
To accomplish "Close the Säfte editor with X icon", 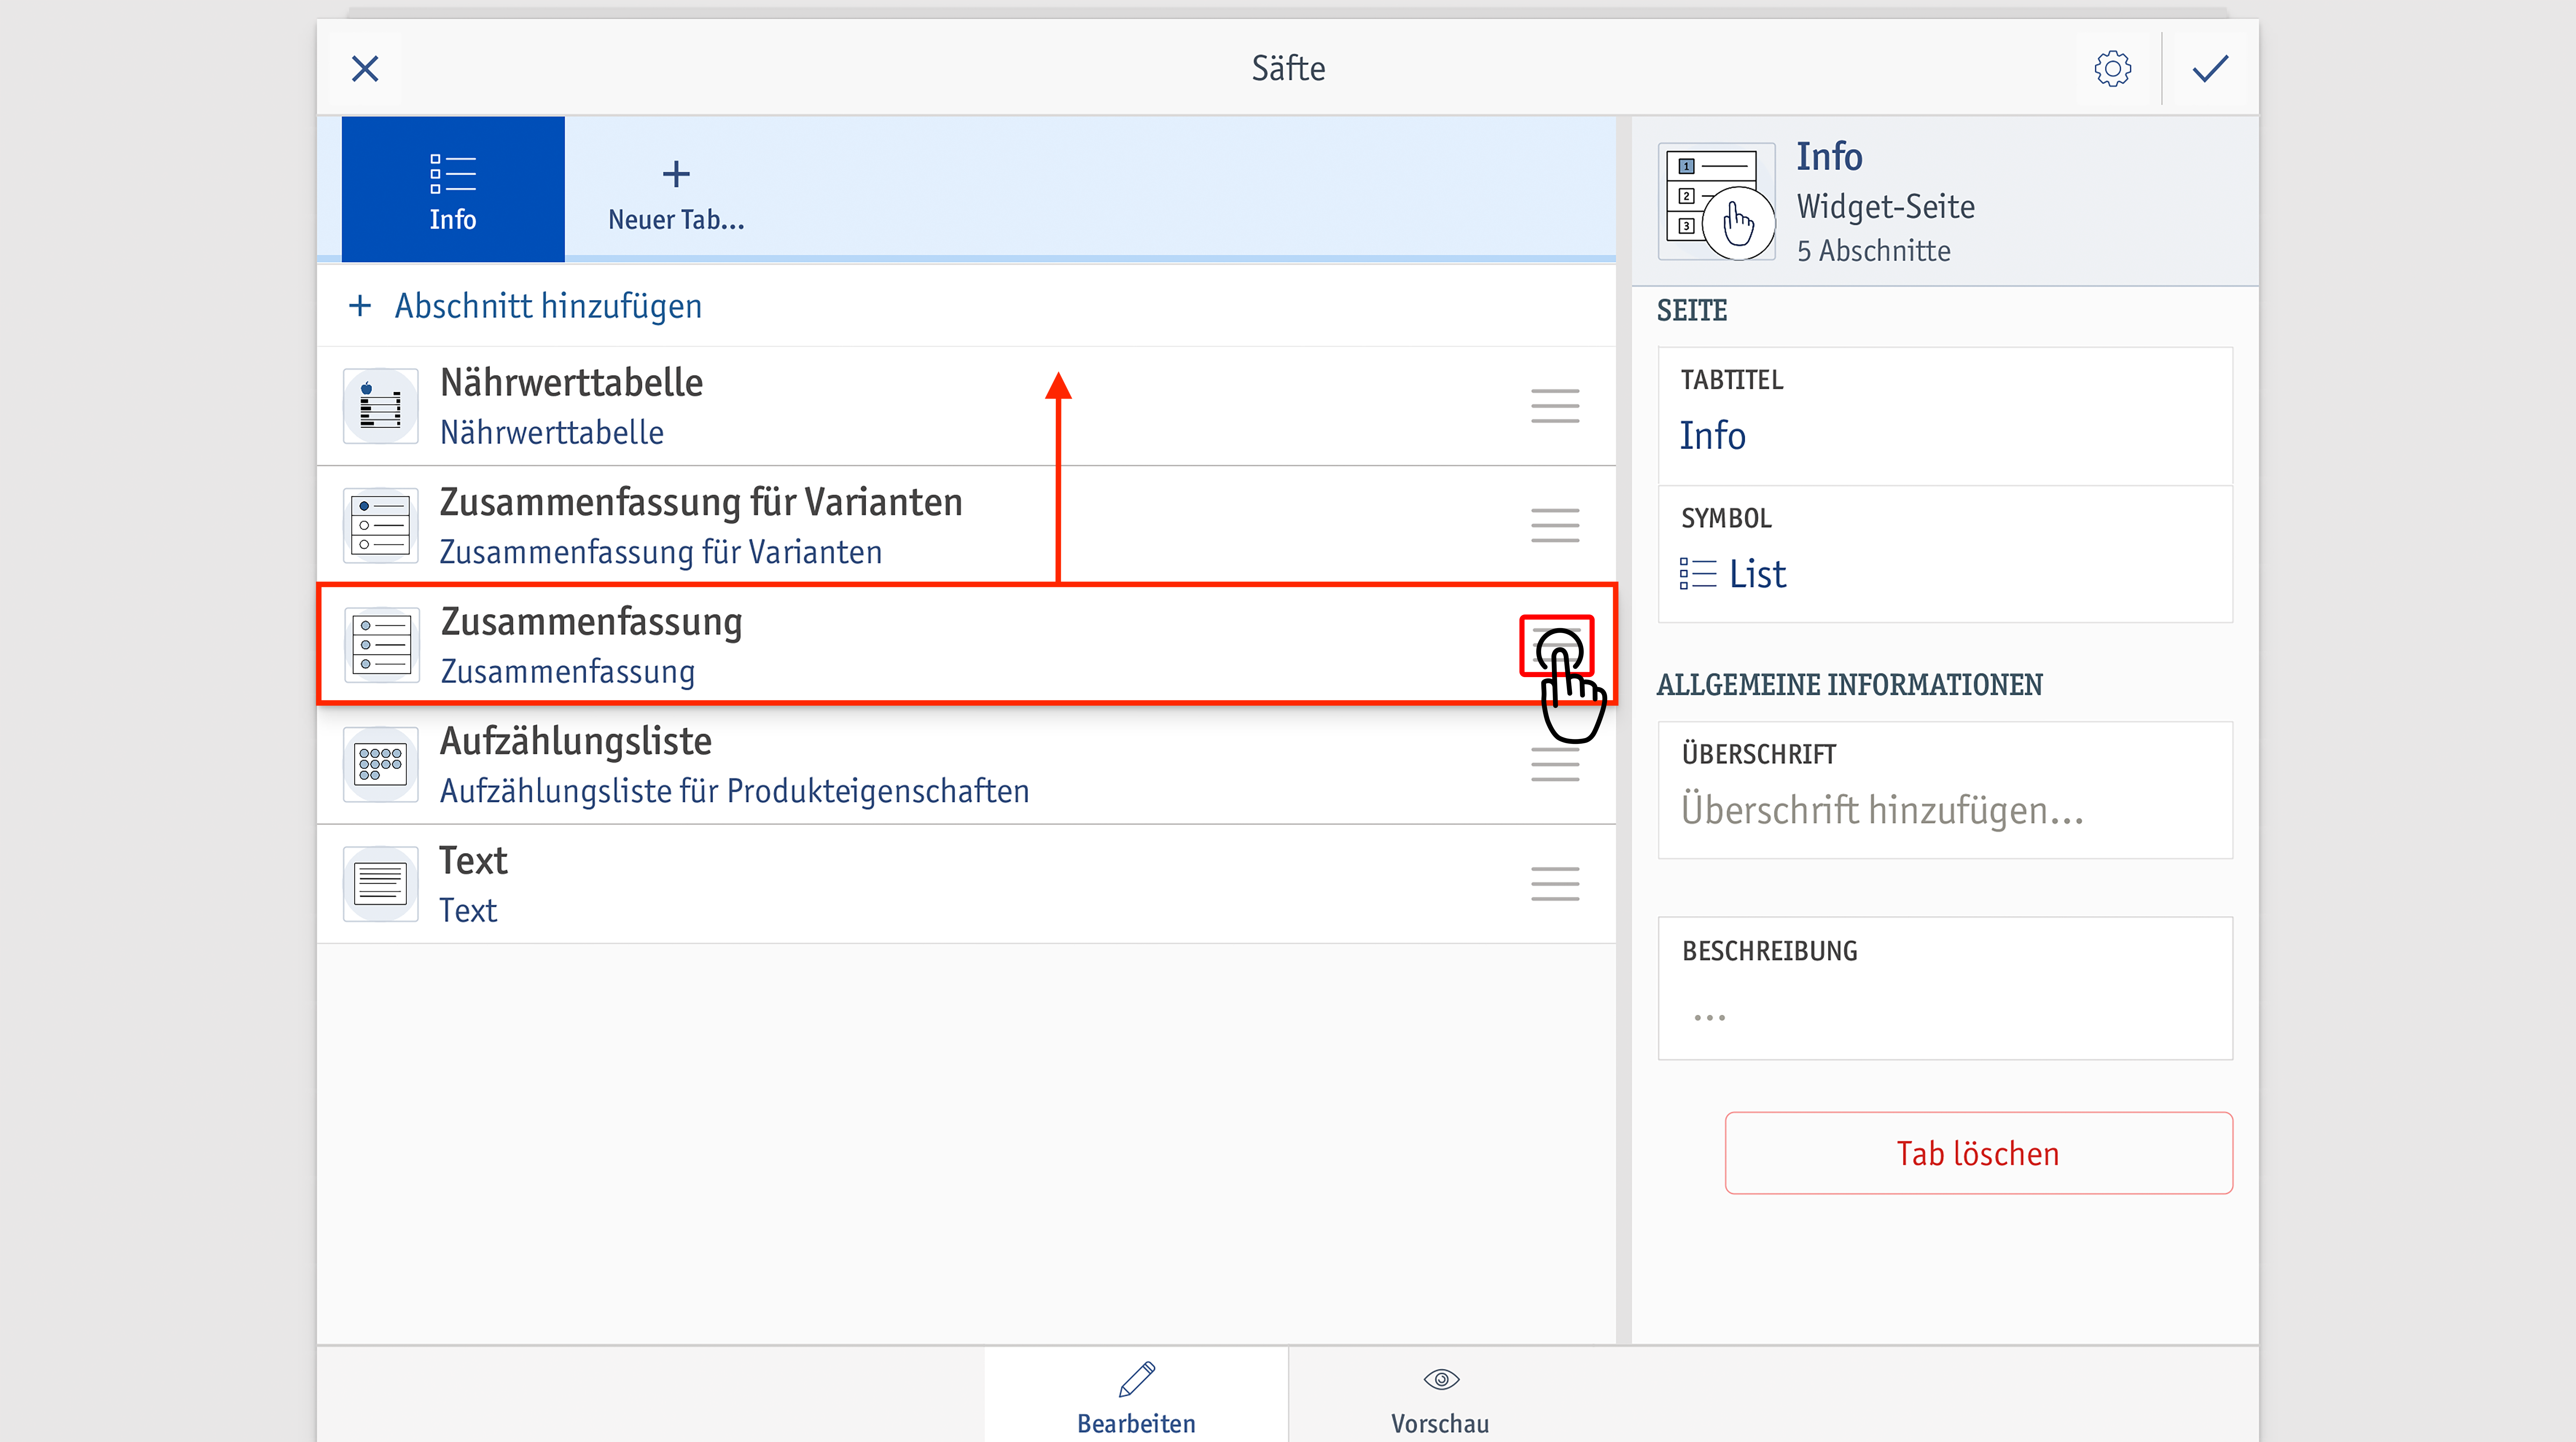I will (365, 69).
